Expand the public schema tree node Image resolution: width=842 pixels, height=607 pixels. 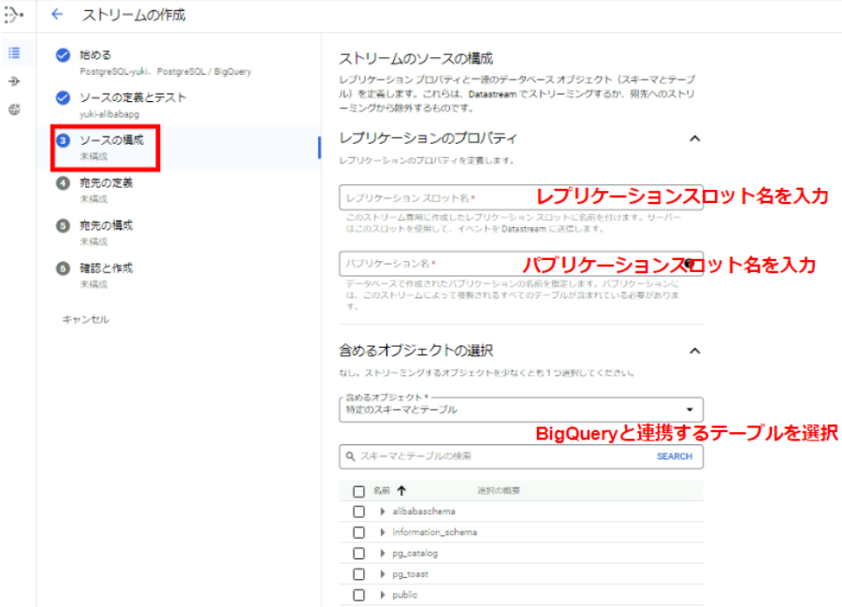click(x=383, y=595)
